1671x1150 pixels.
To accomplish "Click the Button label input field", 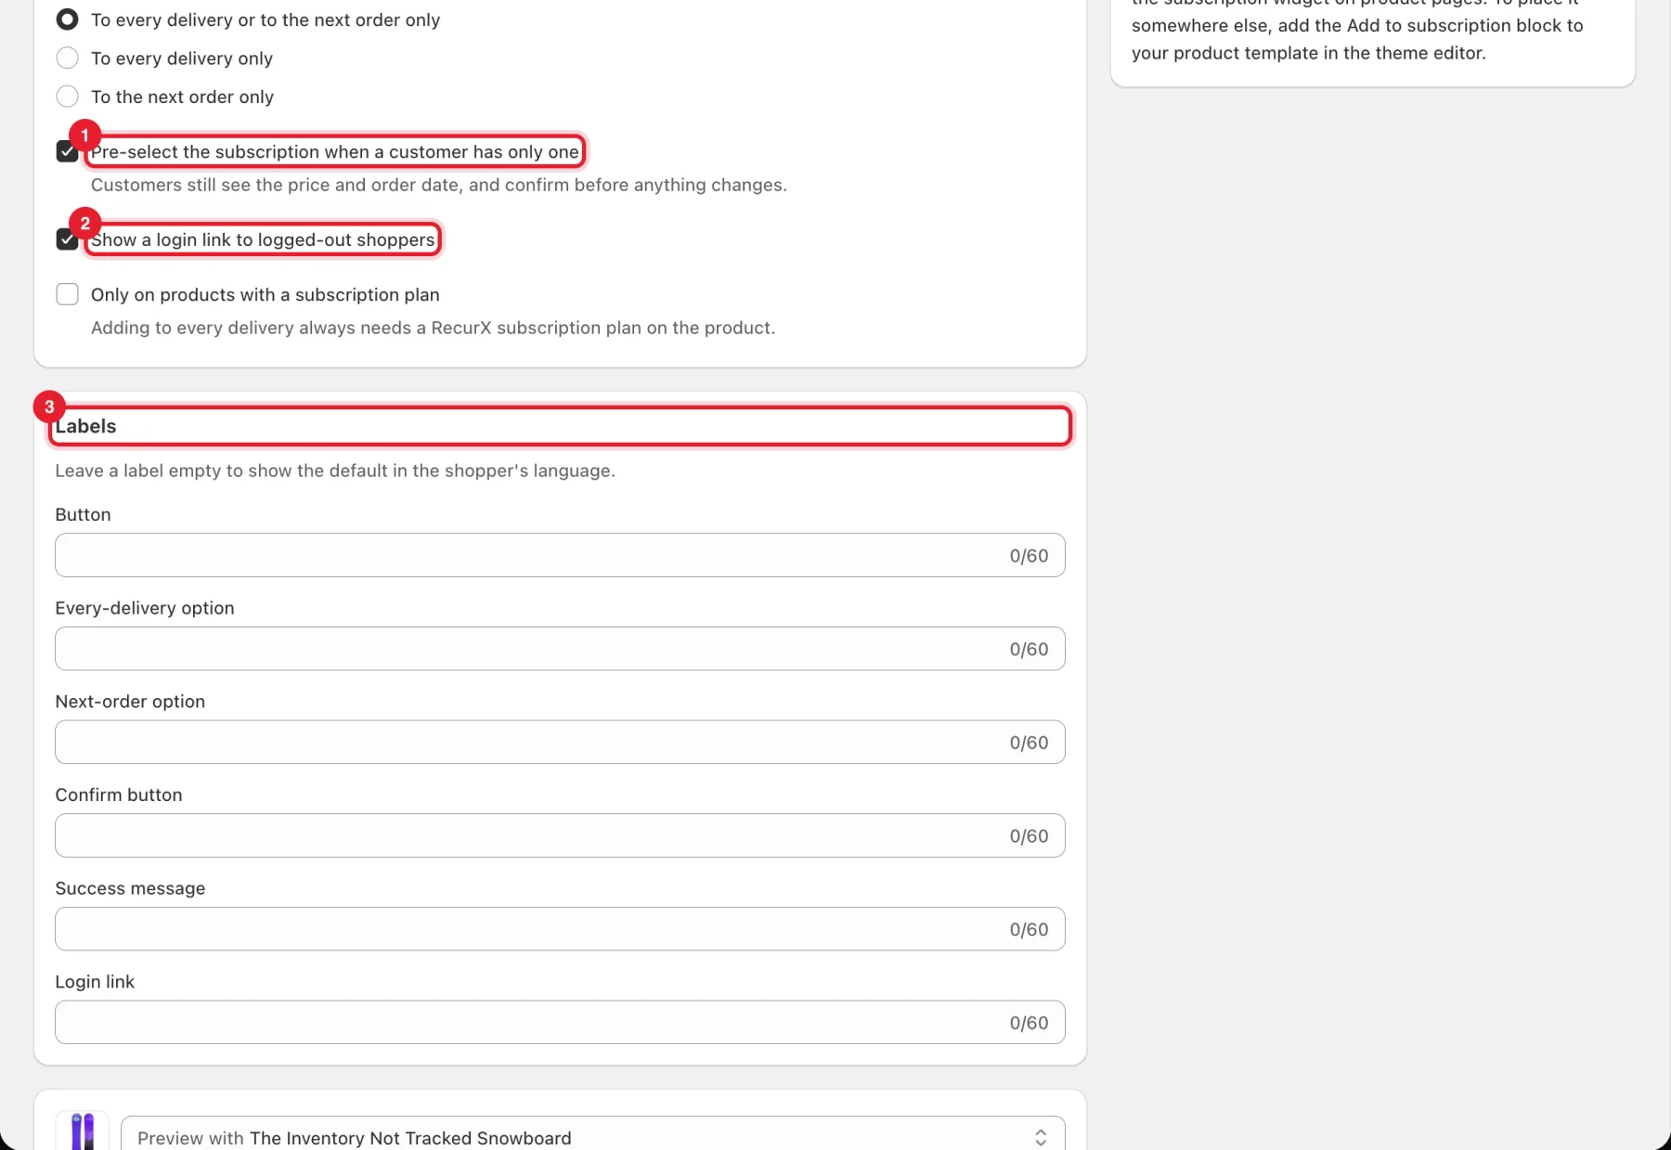I will (x=560, y=555).
